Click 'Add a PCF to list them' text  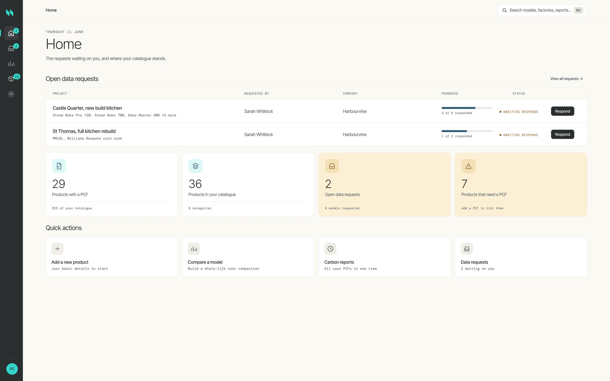pyautogui.click(x=482, y=208)
